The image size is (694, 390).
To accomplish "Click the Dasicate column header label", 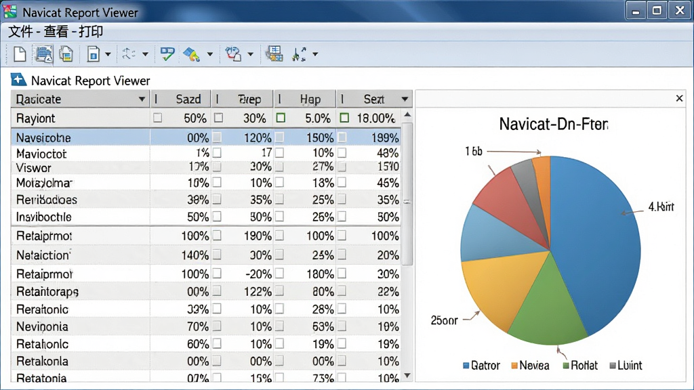I will (39, 99).
